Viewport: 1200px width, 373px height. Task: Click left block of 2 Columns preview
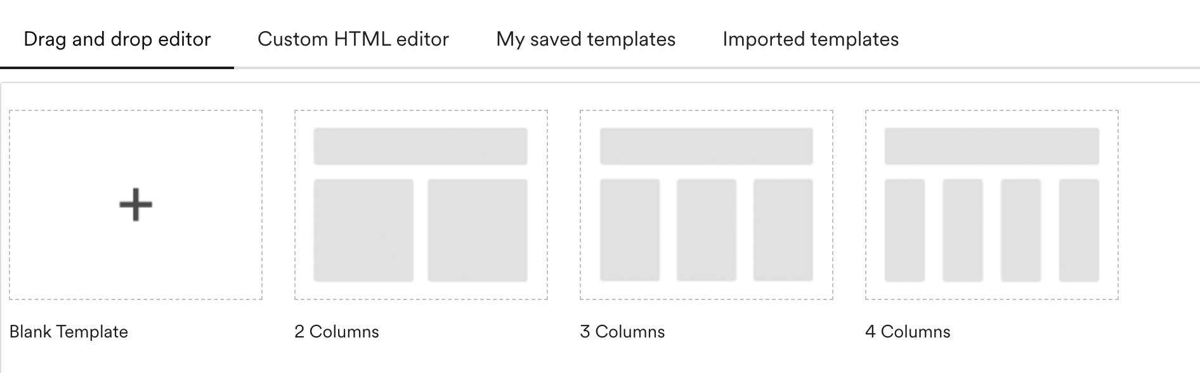pyautogui.click(x=363, y=230)
